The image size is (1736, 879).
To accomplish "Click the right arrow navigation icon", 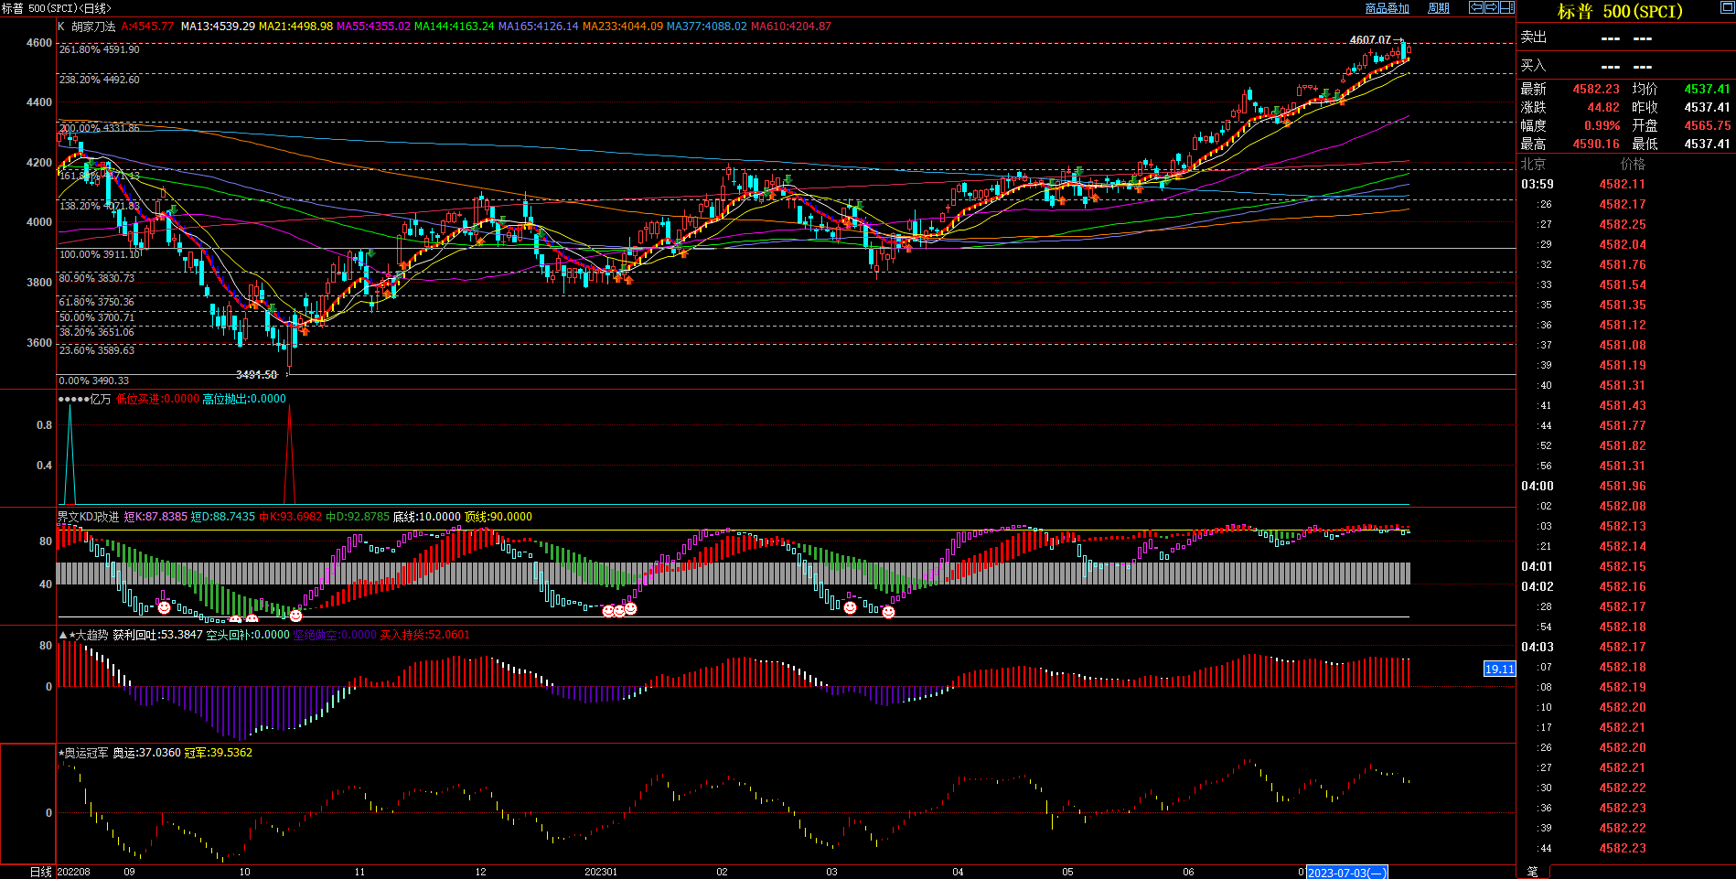I will (x=1492, y=7).
